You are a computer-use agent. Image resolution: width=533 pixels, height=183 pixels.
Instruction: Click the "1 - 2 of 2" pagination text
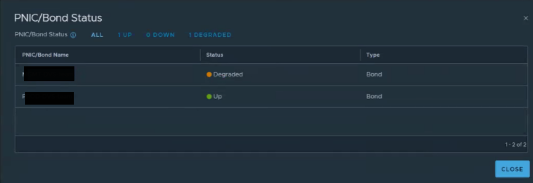pyautogui.click(x=515, y=144)
